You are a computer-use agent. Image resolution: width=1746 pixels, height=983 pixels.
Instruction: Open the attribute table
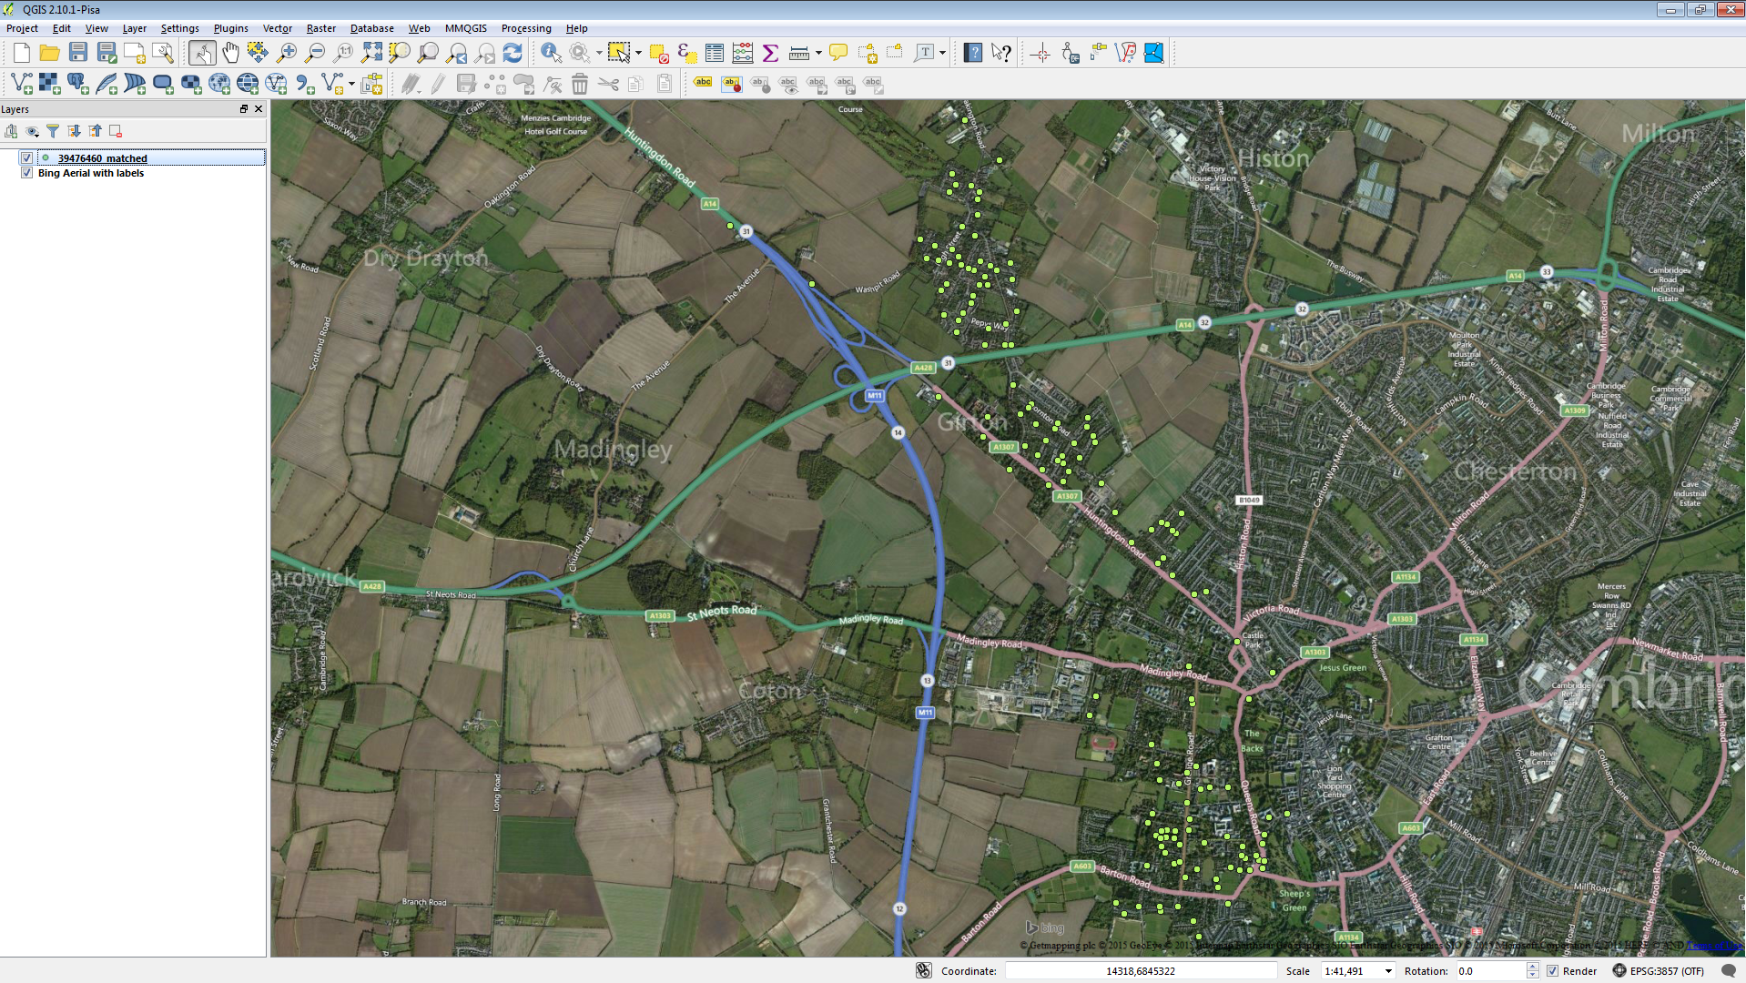pyautogui.click(x=715, y=53)
